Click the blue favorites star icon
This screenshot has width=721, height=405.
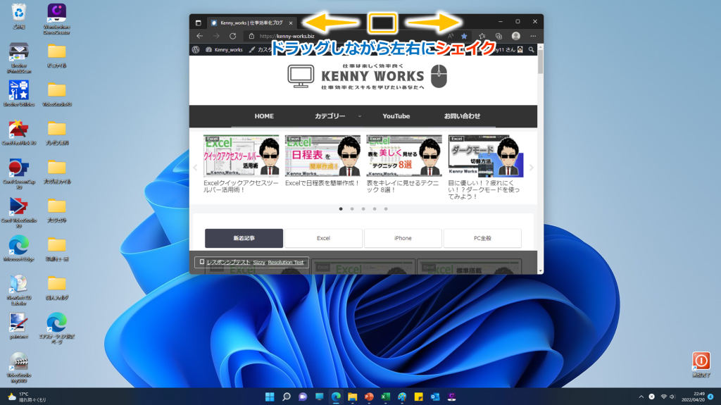(x=464, y=36)
